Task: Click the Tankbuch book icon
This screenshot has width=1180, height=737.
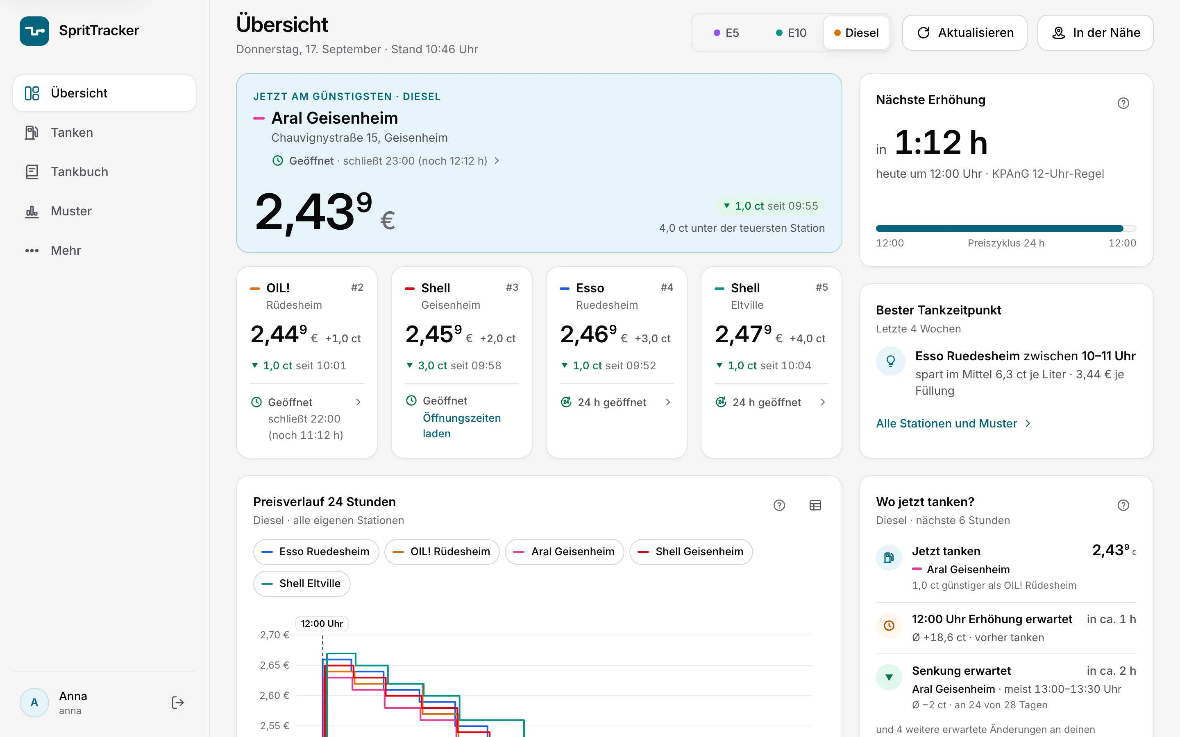Action: click(x=32, y=172)
